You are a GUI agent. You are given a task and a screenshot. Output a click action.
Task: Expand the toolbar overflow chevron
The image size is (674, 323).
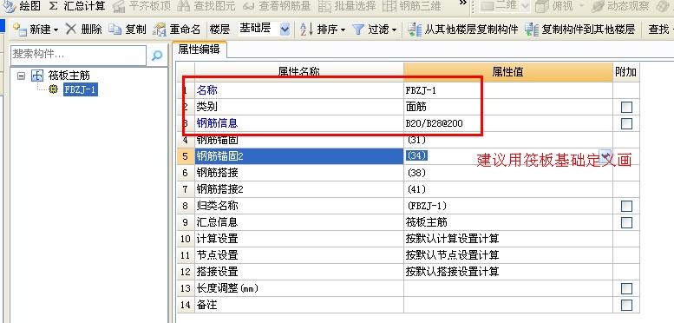(x=462, y=3)
